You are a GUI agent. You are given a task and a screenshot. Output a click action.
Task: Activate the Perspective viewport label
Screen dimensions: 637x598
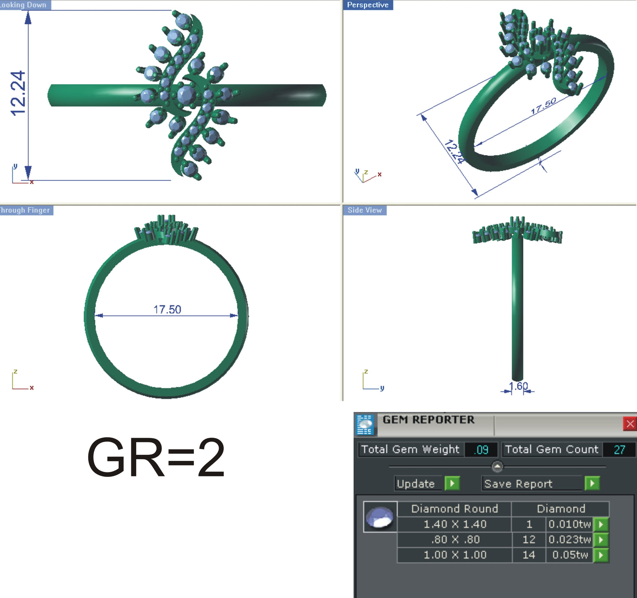368,5
